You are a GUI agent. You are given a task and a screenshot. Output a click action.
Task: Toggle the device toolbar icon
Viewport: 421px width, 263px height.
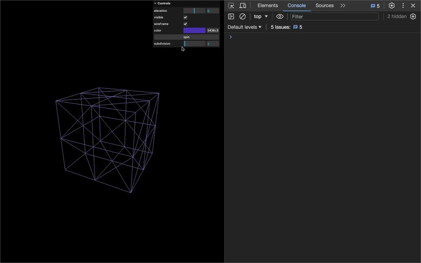point(242,5)
